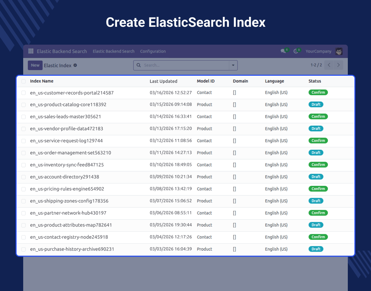Open the en_us-pricing-rules-engine654902 index record
The width and height of the screenshot is (371, 291).
coord(67,189)
